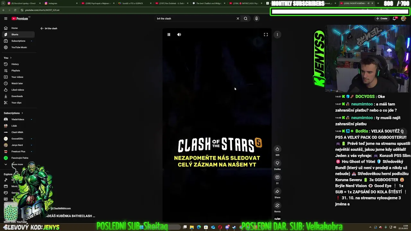Open Steam from taskbar
The width and height of the screenshot is (411, 231).
(234, 227)
